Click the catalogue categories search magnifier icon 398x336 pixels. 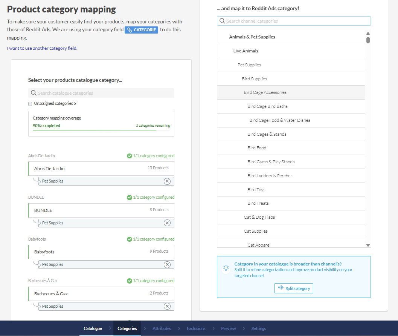click(x=34, y=93)
